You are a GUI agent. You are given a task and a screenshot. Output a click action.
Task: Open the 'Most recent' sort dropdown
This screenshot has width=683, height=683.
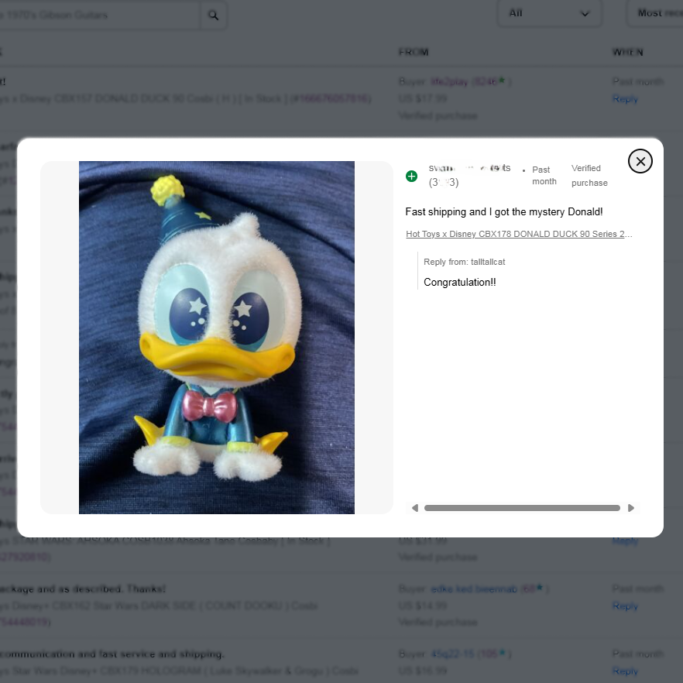658,13
